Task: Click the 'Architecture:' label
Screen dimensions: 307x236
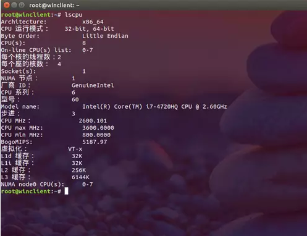Action: (23, 22)
